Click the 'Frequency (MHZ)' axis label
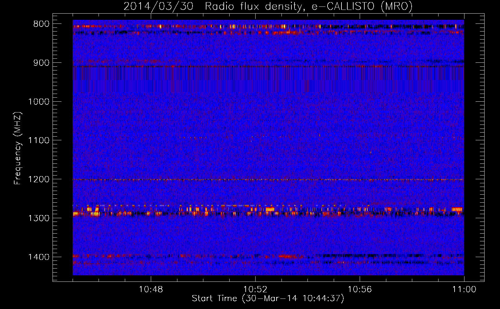The image size is (500, 309). point(18,148)
